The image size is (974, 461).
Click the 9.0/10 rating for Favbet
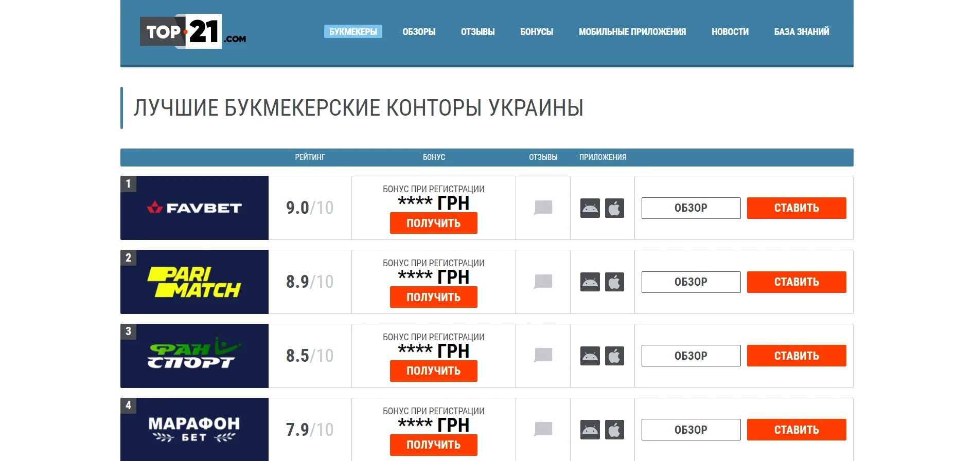pos(310,208)
